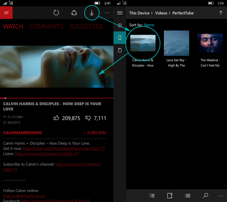Tap the search magnifier in File Explorer
This screenshot has height=202, width=227.
[x=205, y=196]
